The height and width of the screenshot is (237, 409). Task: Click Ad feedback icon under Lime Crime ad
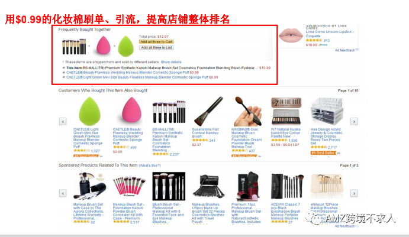tap(357, 50)
